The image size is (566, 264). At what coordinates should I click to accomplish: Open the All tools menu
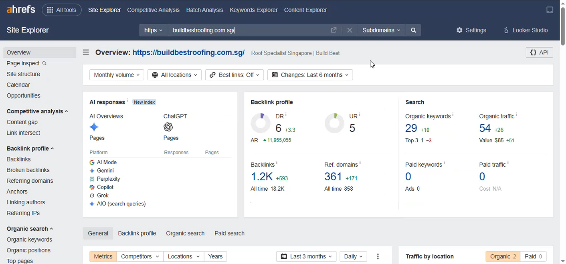[62, 10]
